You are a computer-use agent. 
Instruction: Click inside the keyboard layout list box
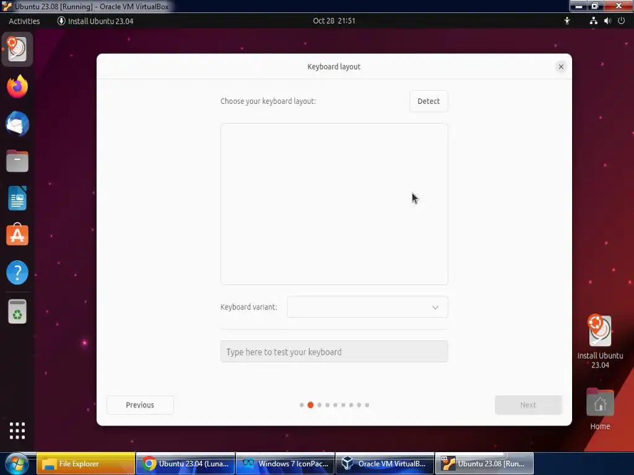(334, 204)
